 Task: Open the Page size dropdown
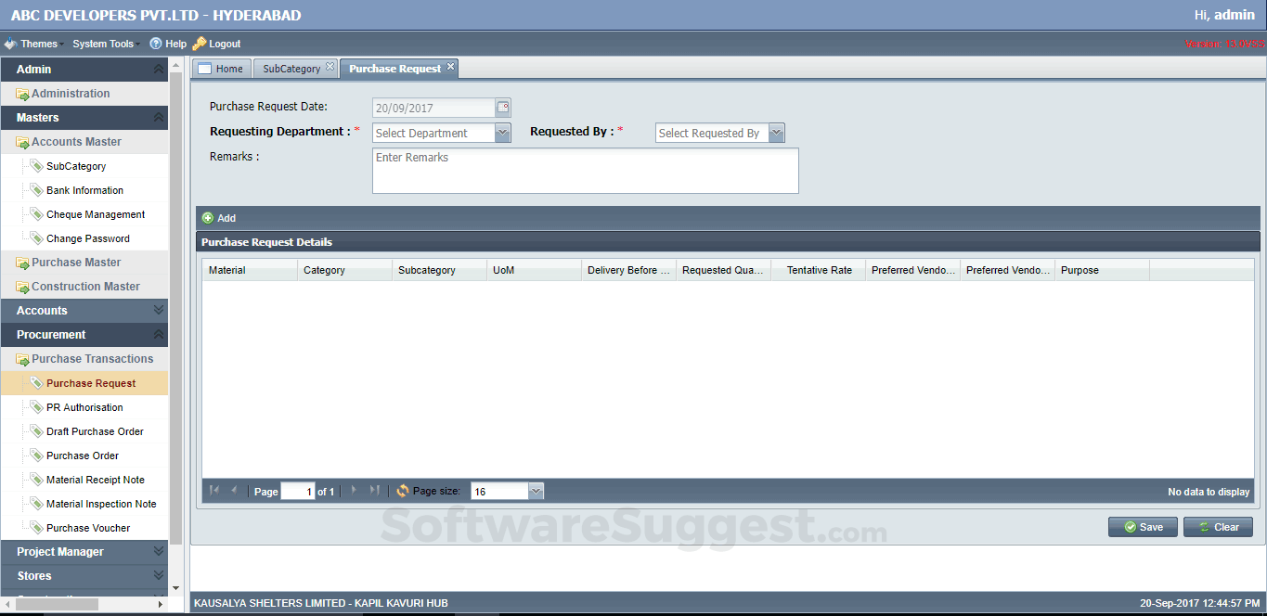[536, 492]
